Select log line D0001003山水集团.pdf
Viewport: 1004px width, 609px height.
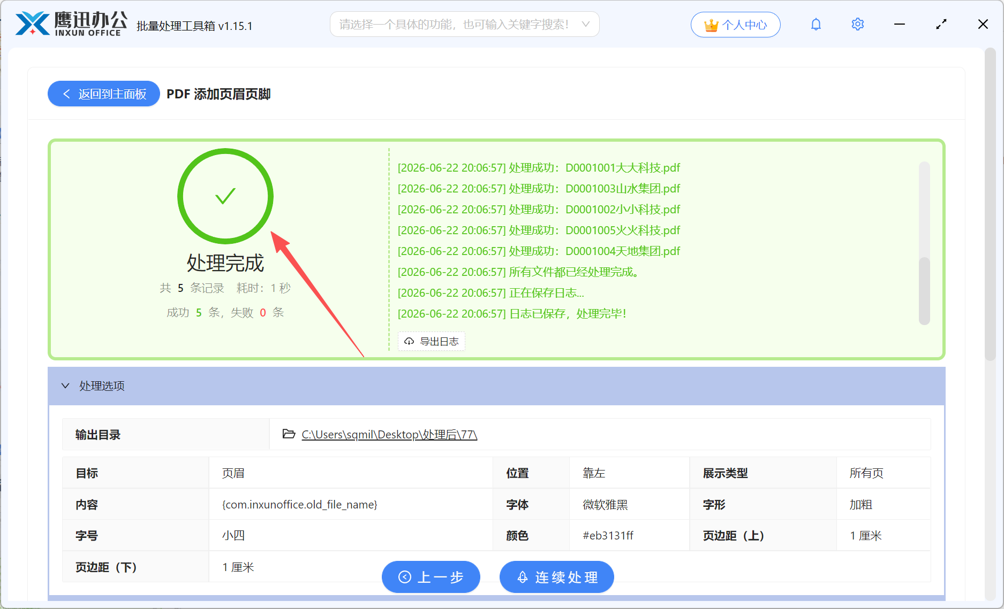(x=539, y=189)
